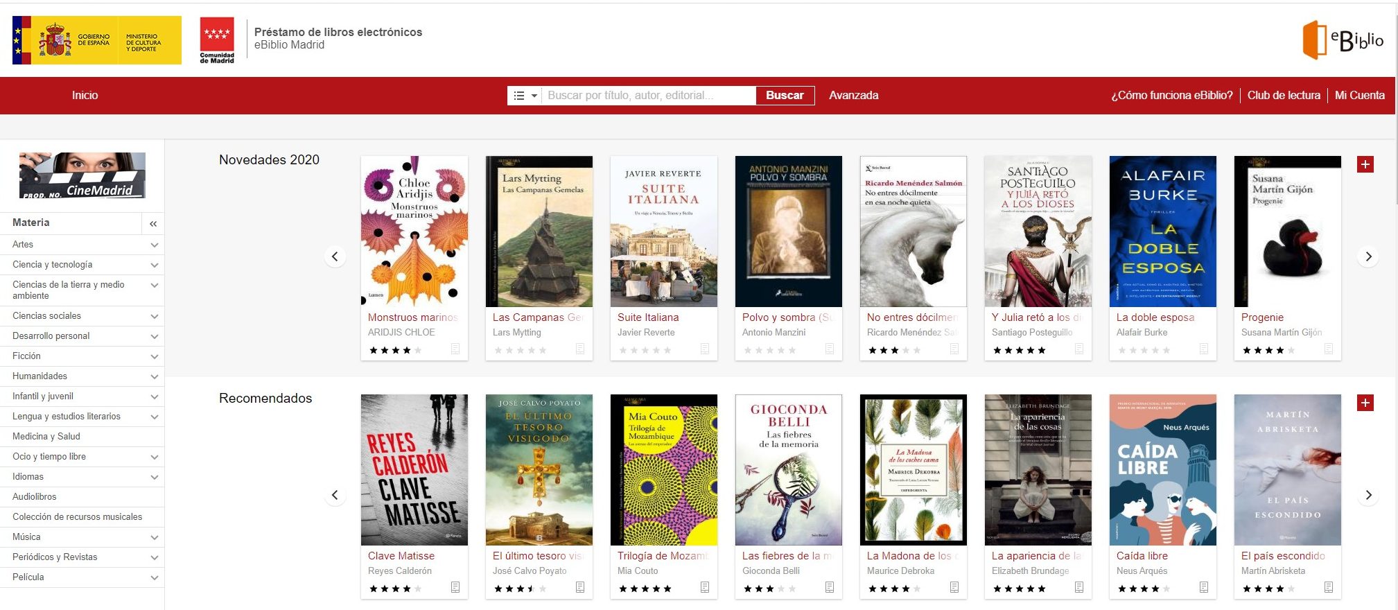Open Club de lectura page

pyautogui.click(x=1284, y=95)
